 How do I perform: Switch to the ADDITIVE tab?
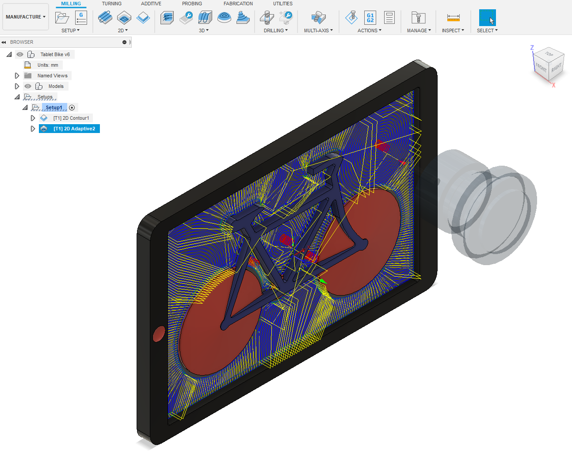151,4
